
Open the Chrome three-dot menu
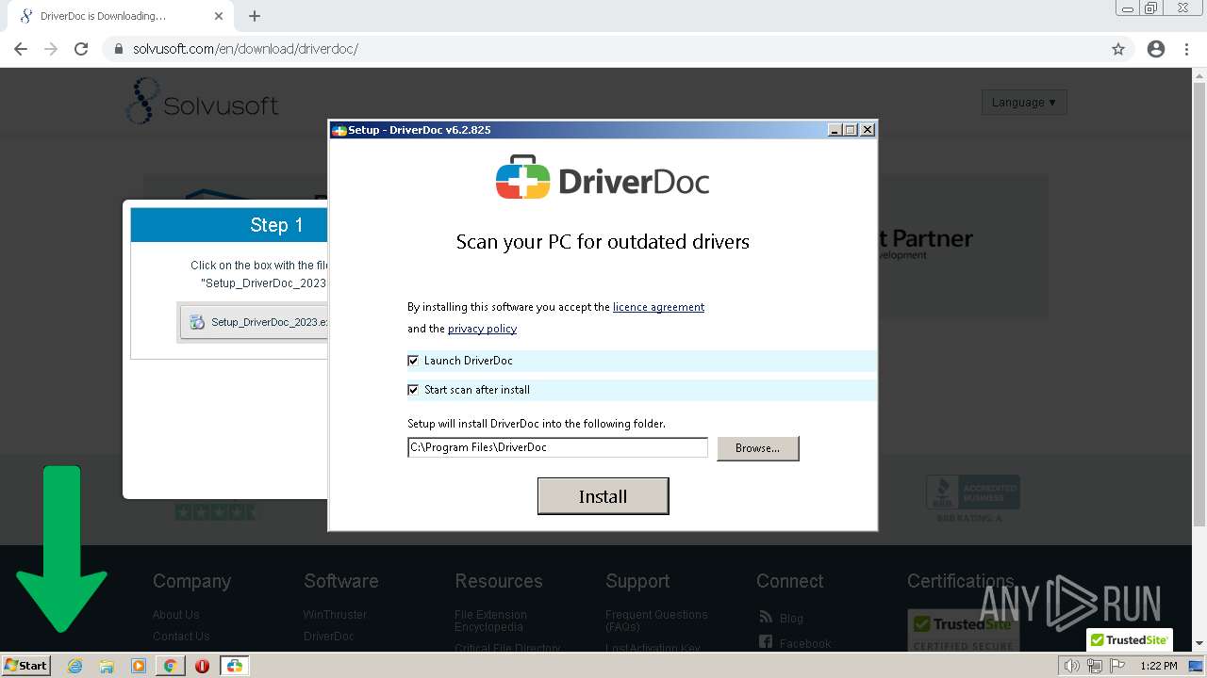pos(1186,49)
